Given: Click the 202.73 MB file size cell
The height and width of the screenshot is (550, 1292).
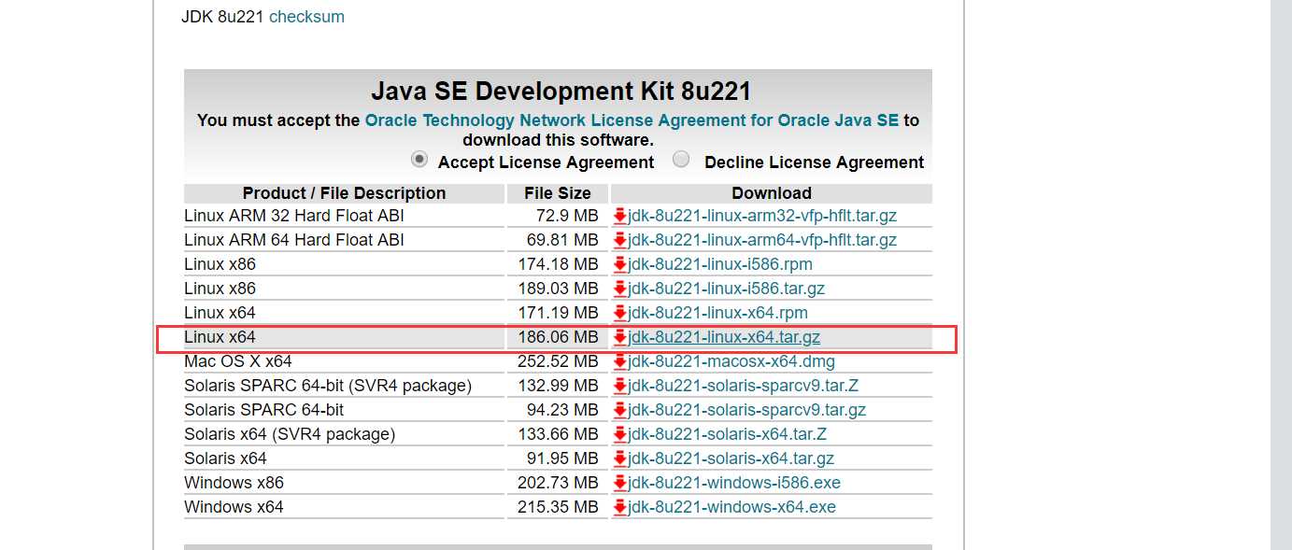Looking at the screenshot, I should click(558, 483).
